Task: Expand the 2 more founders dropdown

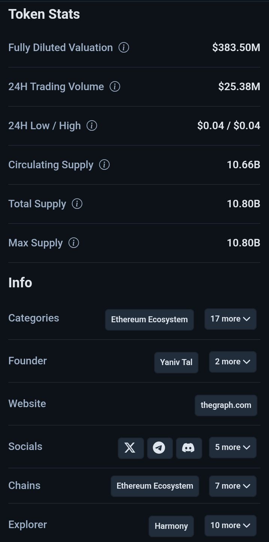Action: [233, 362]
